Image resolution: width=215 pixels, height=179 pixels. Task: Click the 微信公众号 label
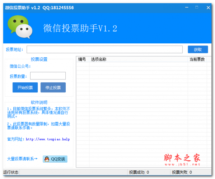click(x=20, y=66)
